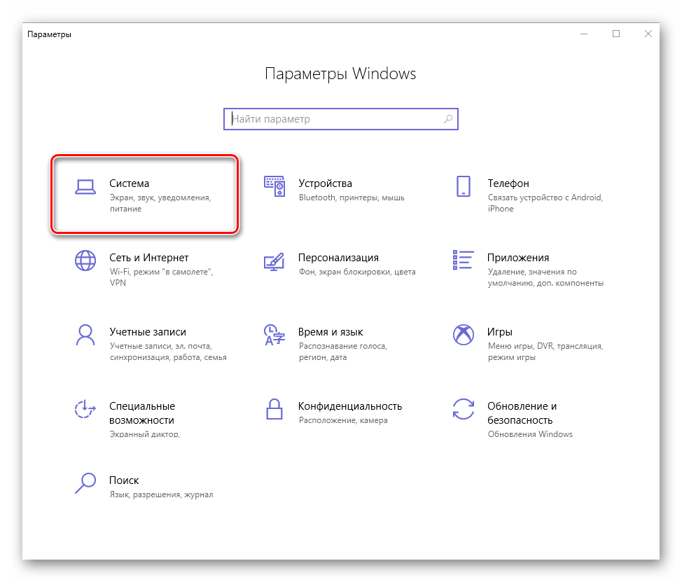
Task: Click the laptop icon for Система
Action: [x=85, y=186]
